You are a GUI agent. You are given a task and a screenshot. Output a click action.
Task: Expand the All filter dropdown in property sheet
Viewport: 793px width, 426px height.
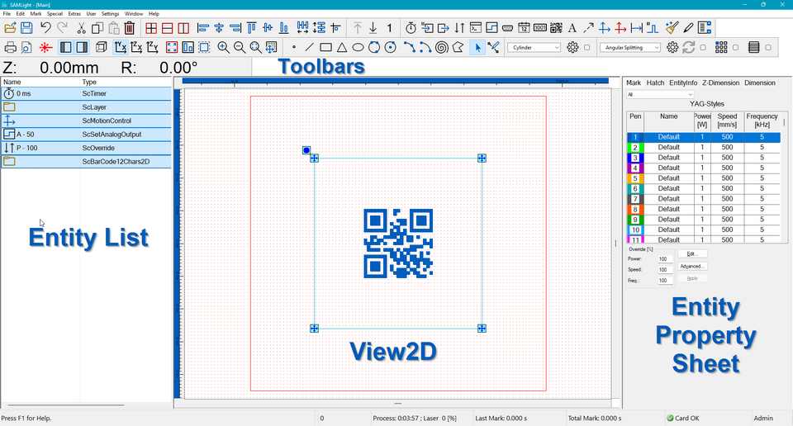pos(660,94)
